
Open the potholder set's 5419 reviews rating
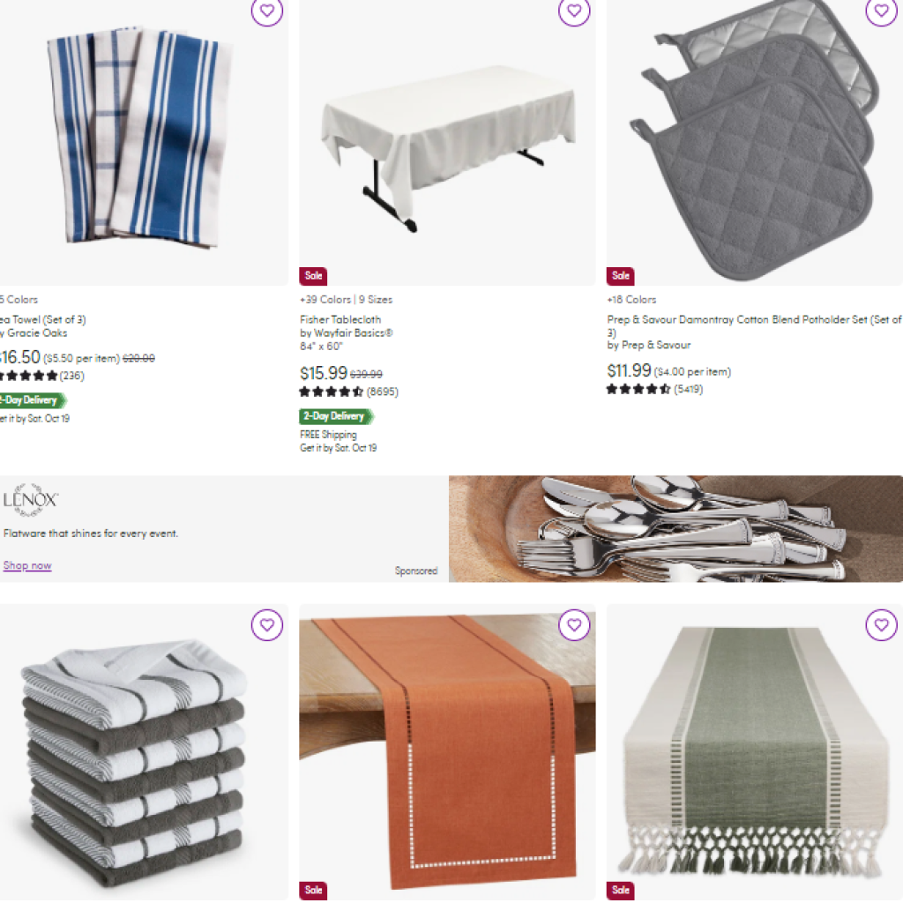pos(655,389)
